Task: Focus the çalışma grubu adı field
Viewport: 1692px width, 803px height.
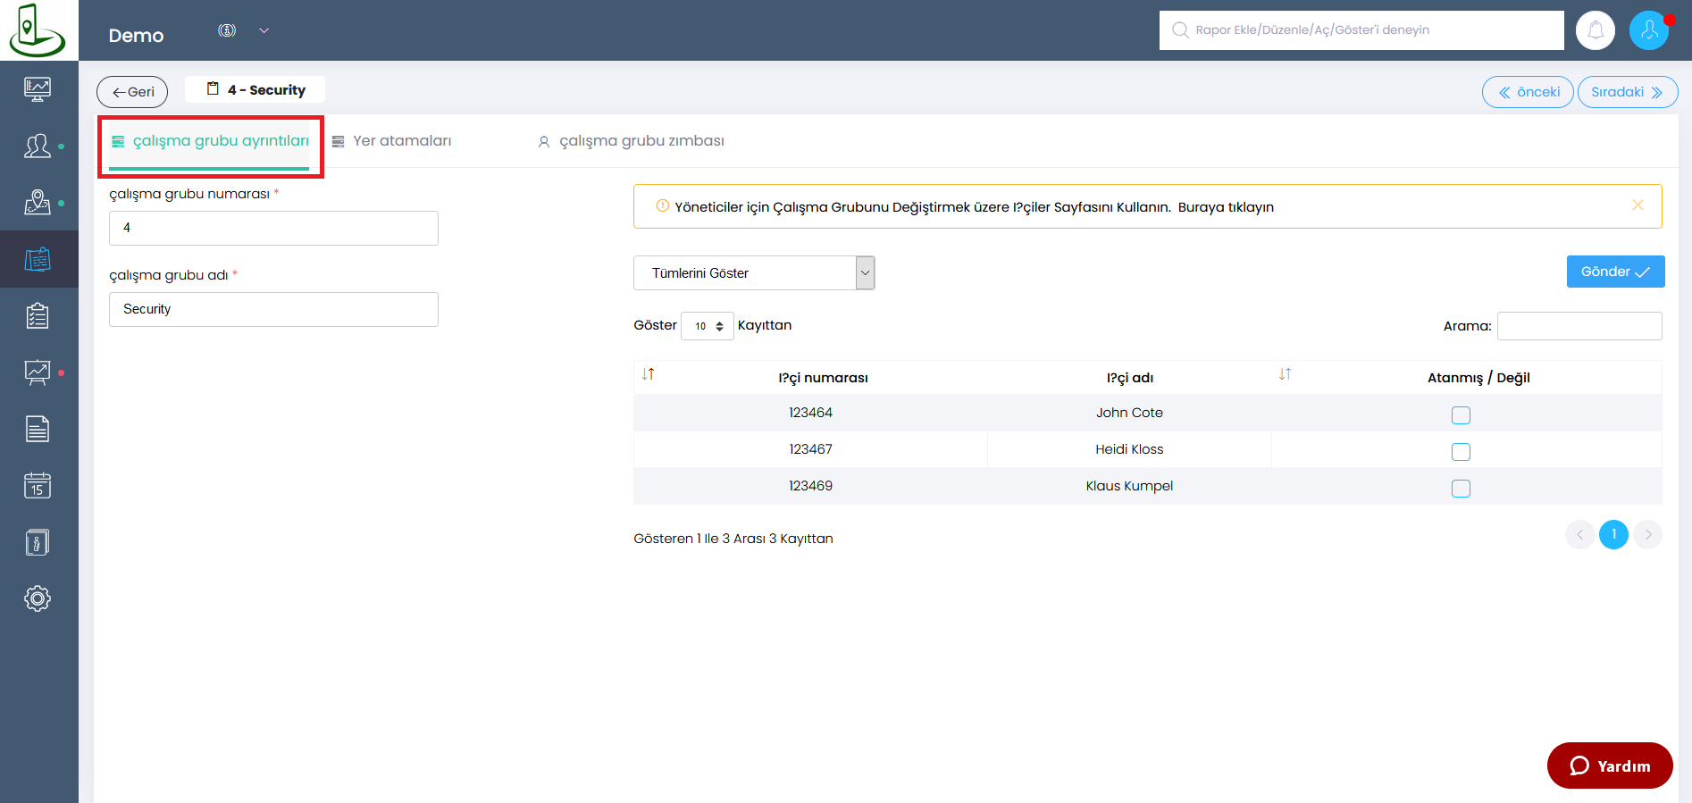Action: click(273, 309)
